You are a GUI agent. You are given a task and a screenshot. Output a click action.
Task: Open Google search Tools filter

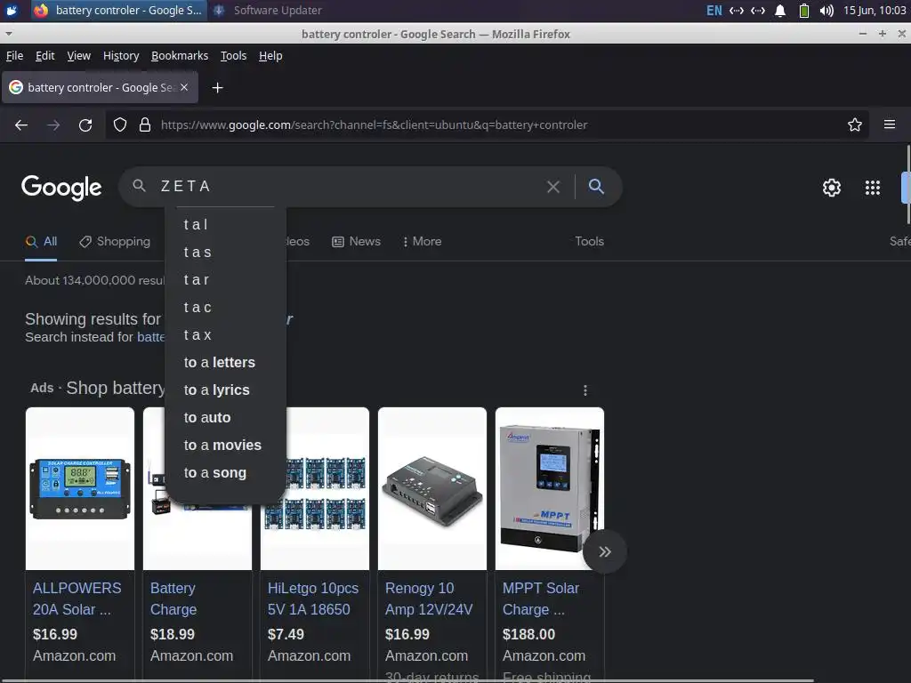click(x=589, y=242)
